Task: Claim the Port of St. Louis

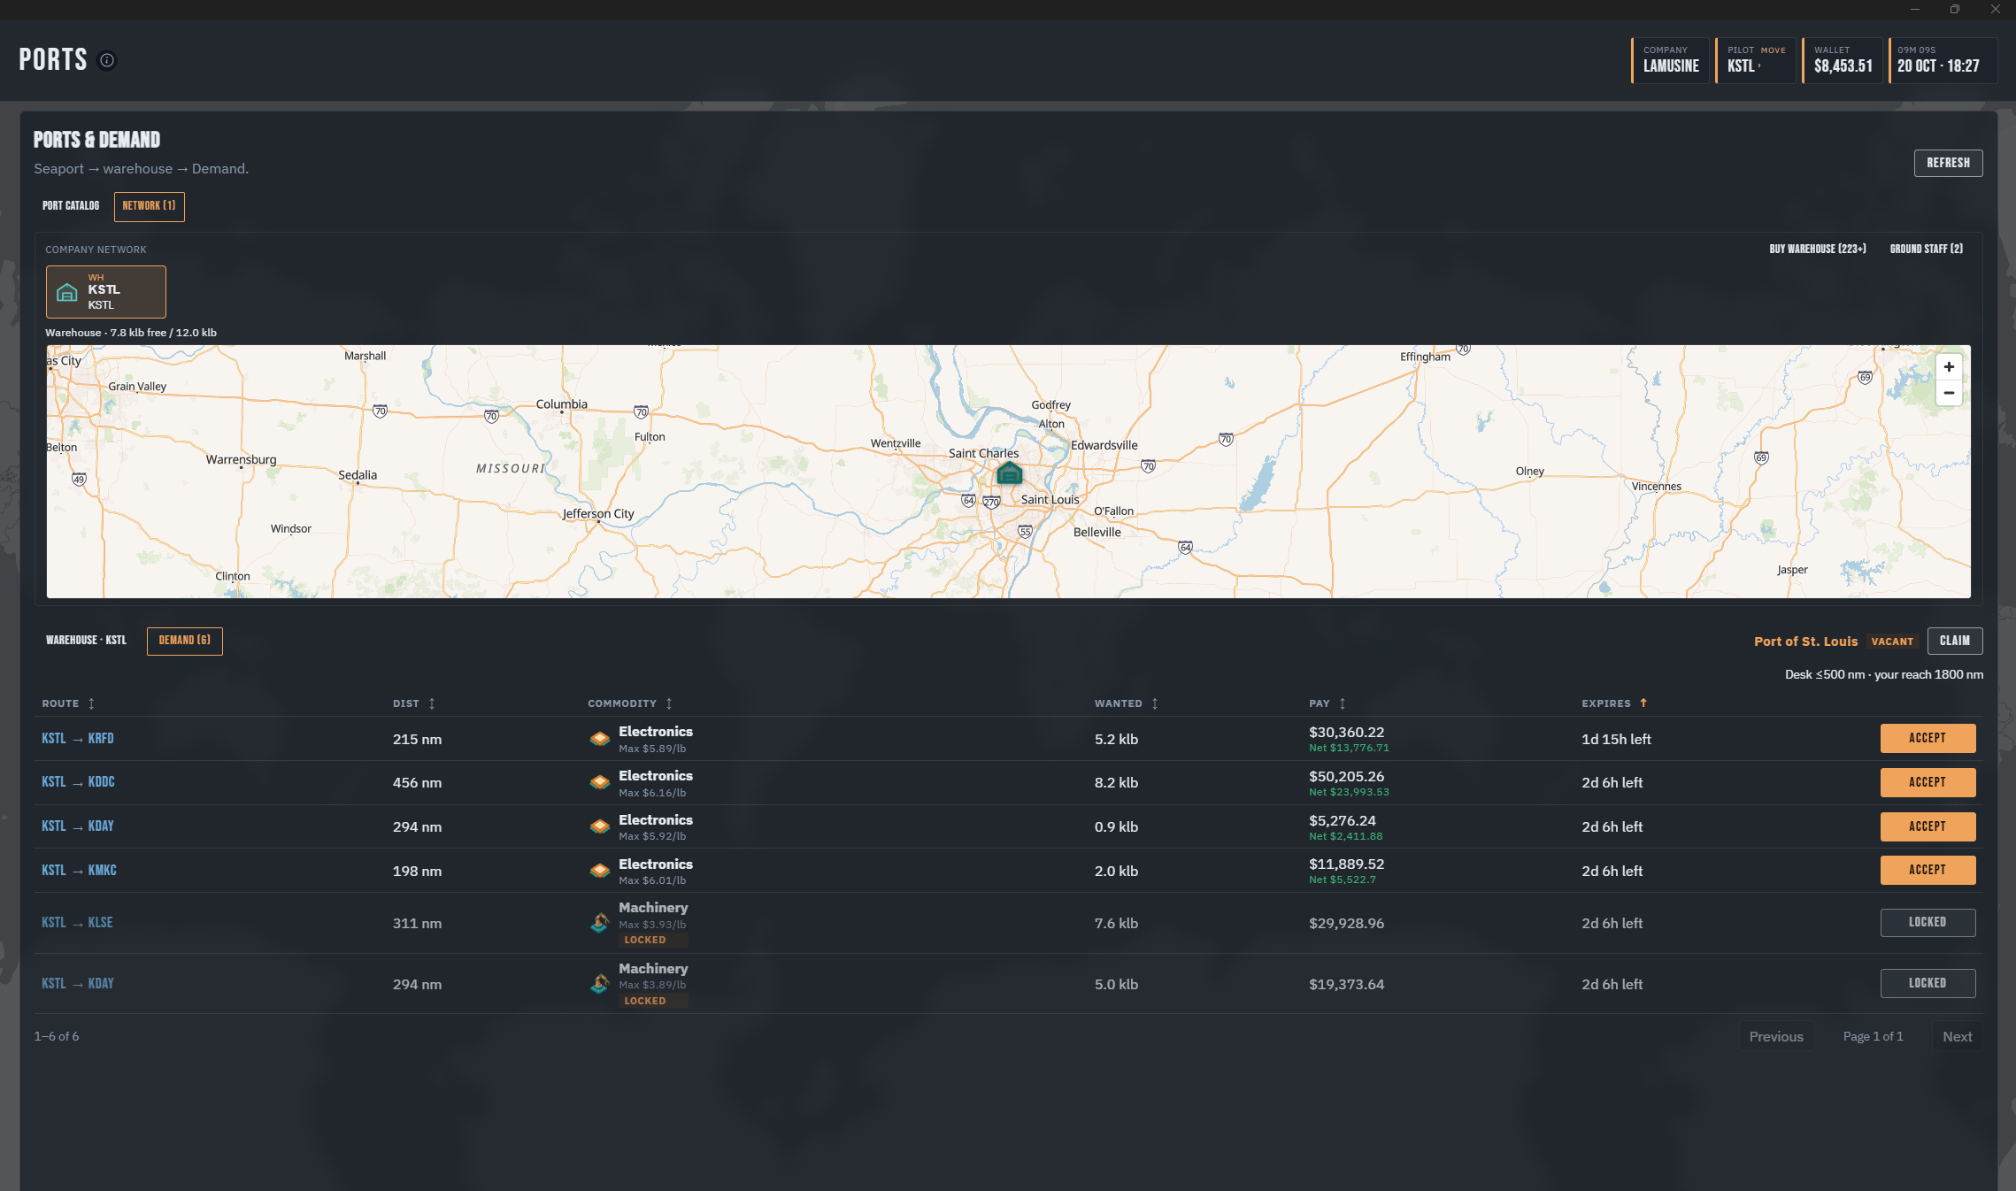Action: tap(1954, 641)
